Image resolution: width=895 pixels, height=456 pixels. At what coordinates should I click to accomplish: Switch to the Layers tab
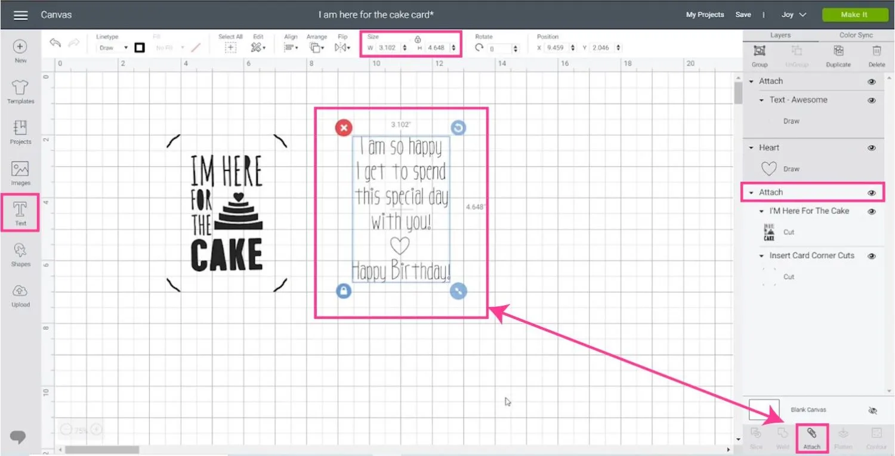coord(780,35)
